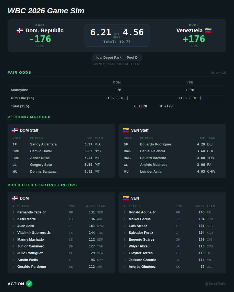Click Ronald Acuña Jr. in the VEN lineup

point(142,212)
